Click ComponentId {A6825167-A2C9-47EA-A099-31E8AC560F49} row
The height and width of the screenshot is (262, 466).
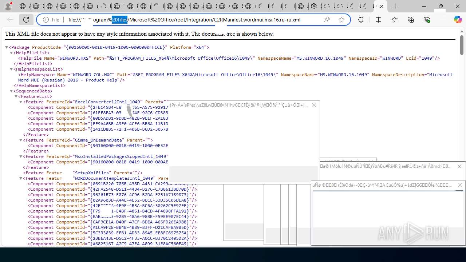click(112, 244)
